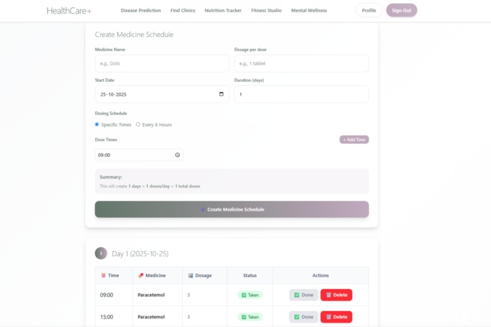Delete the 09:00 Paracetemol dose
The image size is (491, 327).
coord(336,295)
